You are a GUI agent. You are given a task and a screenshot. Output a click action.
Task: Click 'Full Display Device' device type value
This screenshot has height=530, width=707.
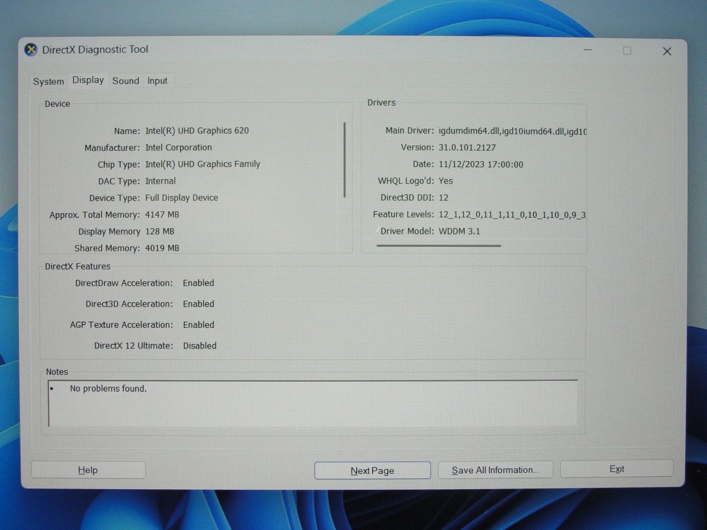tap(182, 198)
